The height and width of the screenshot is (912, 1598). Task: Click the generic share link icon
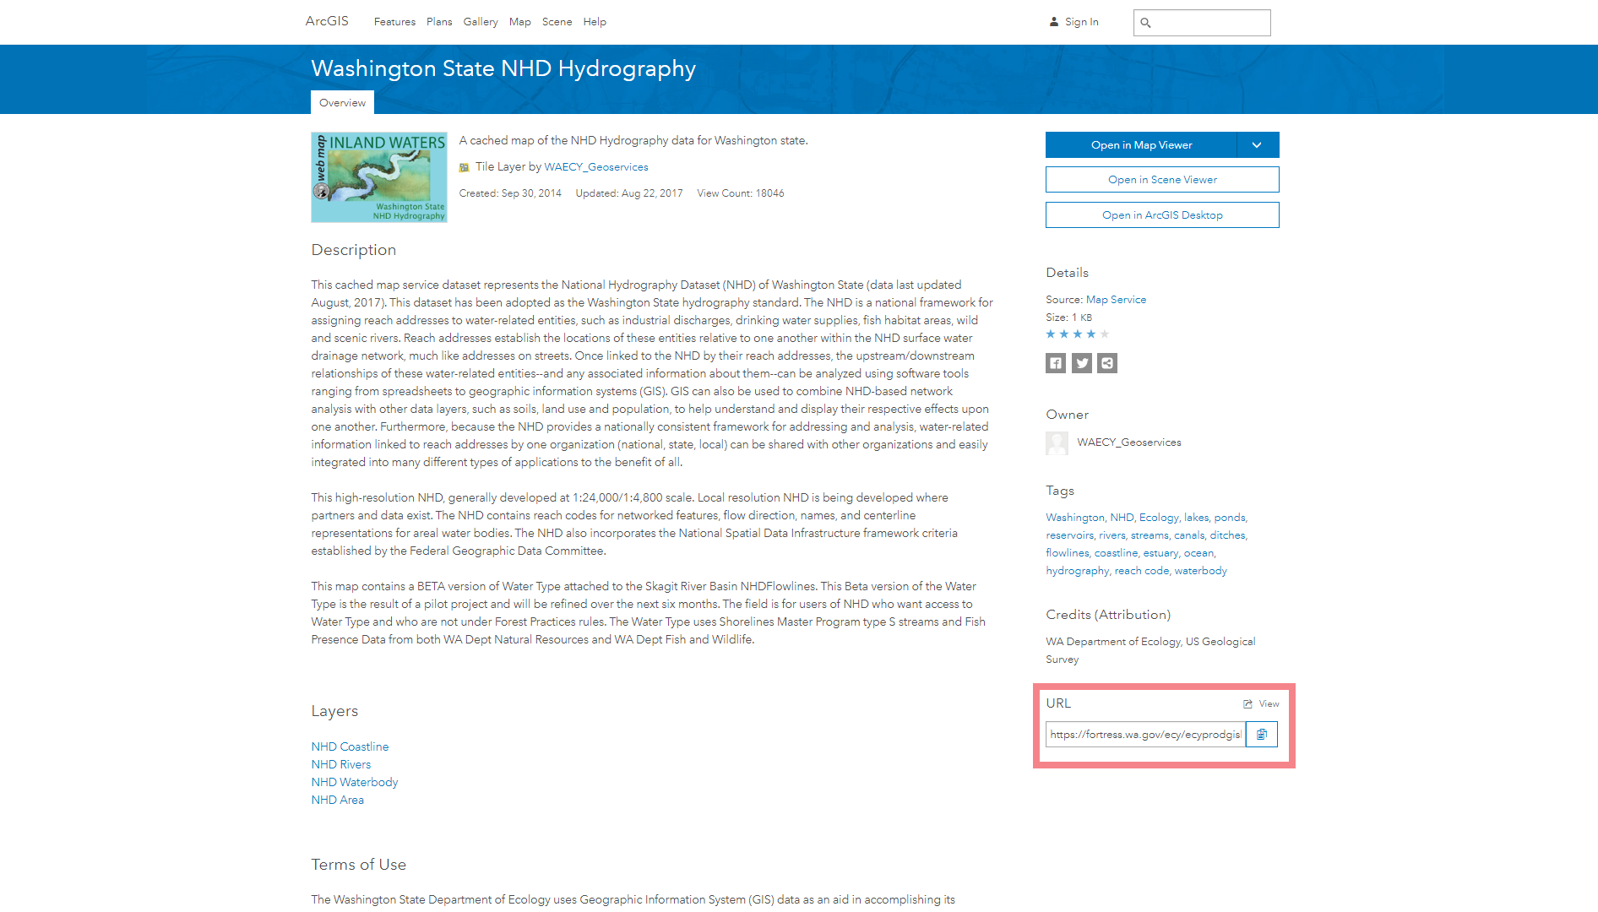[1107, 363]
